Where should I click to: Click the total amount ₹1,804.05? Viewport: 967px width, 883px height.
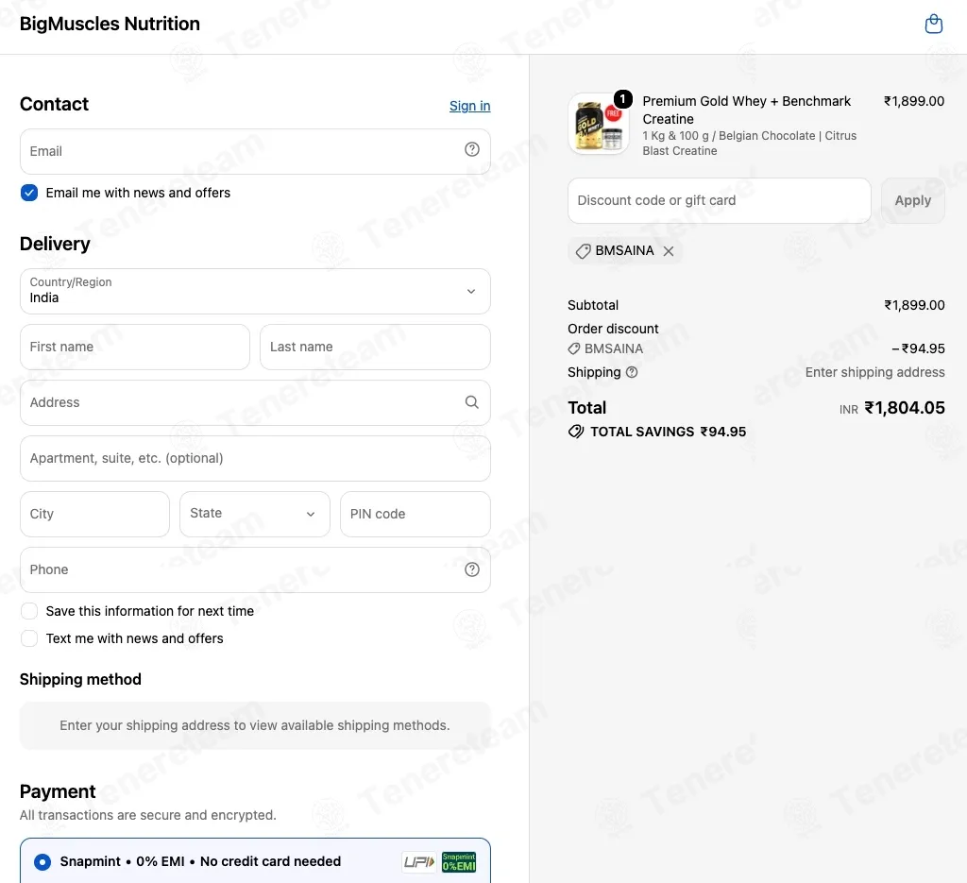tap(904, 408)
